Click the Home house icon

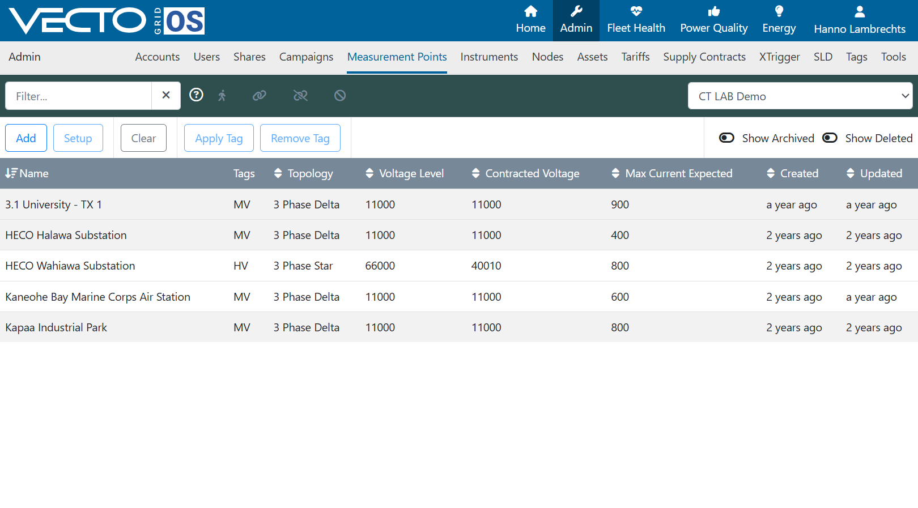530,11
